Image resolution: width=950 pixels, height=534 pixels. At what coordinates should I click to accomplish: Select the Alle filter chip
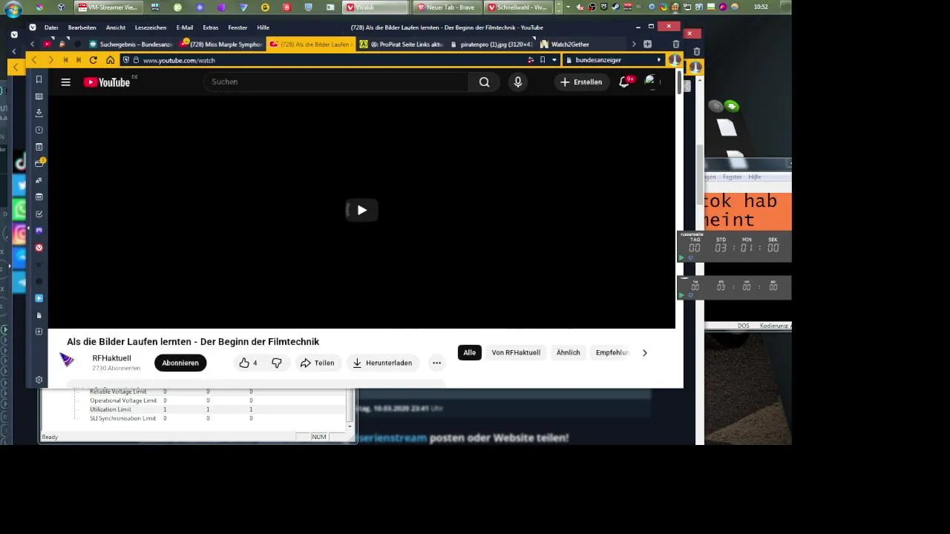pos(470,353)
